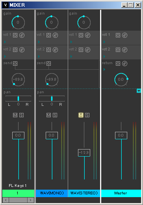Toggle the return effect power on Master
Screen dimensions: 143x205
118,63
